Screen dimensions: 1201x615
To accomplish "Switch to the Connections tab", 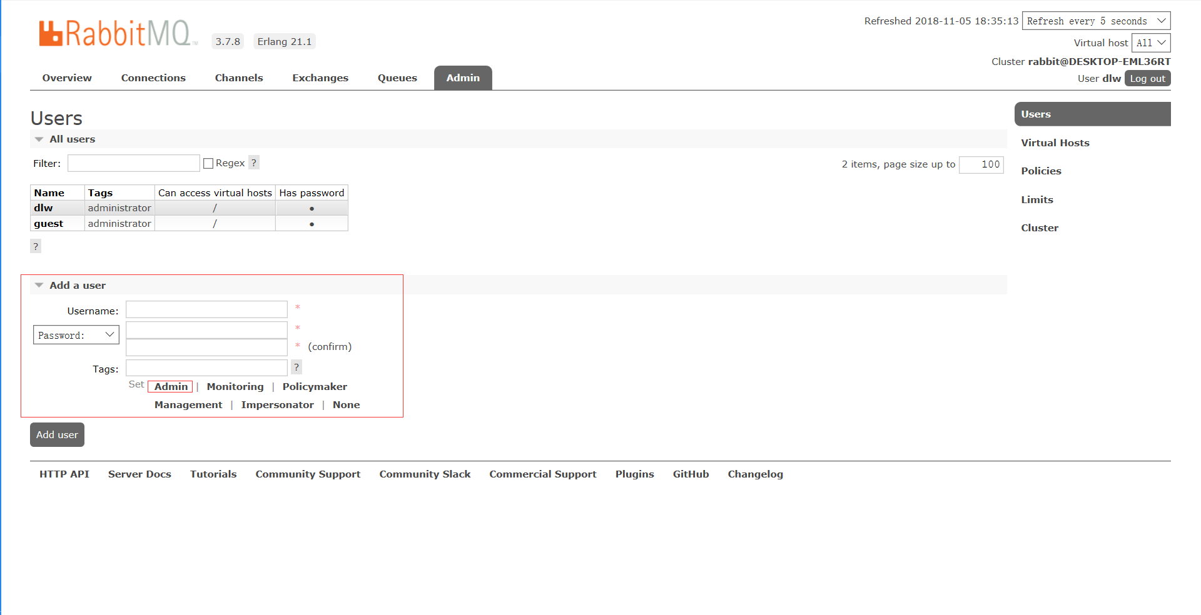I will click(x=153, y=77).
